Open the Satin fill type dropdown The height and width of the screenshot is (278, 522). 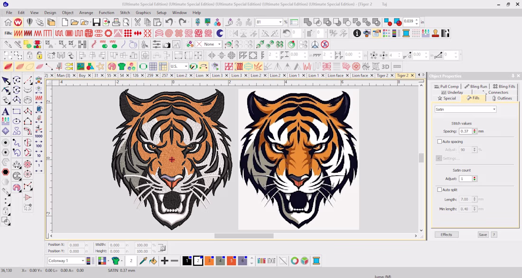[x=466, y=109]
